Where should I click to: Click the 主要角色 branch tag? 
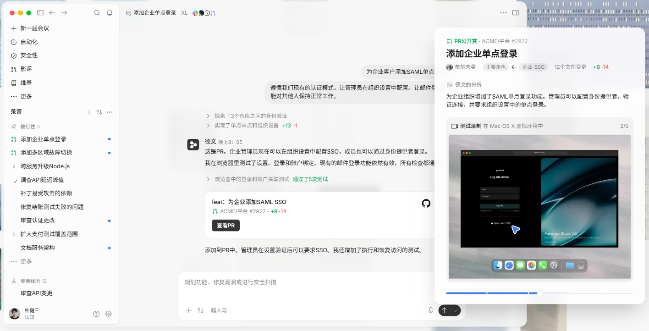tap(495, 67)
